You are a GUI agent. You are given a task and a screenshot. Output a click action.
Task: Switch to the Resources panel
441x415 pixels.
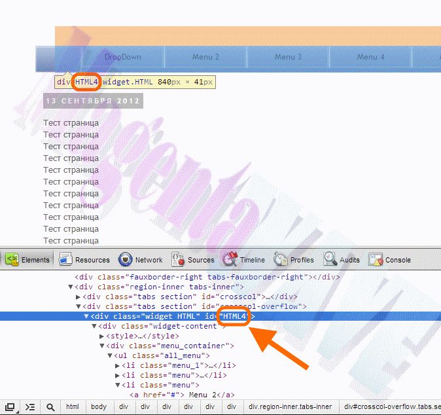pos(84,260)
